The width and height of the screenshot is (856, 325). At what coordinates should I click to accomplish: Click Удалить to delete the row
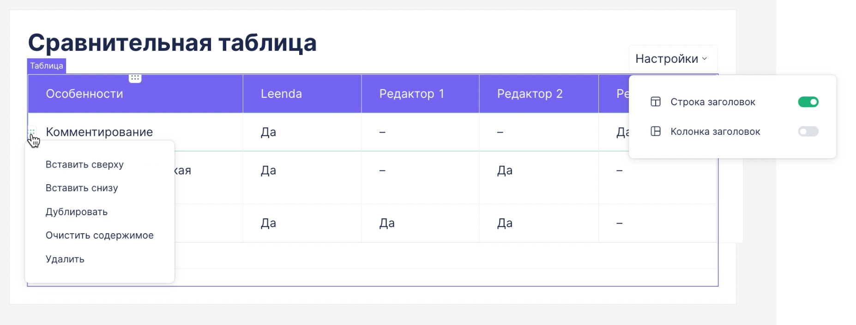(x=65, y=259)
